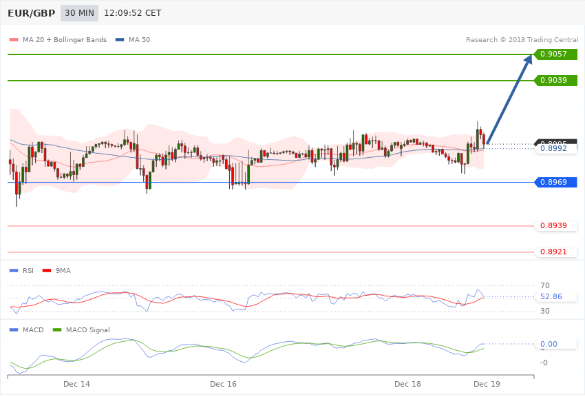This screenshot has width=585, height=397.
Task: Click the Dec 14 date label
Action: (x=76, y=385)
